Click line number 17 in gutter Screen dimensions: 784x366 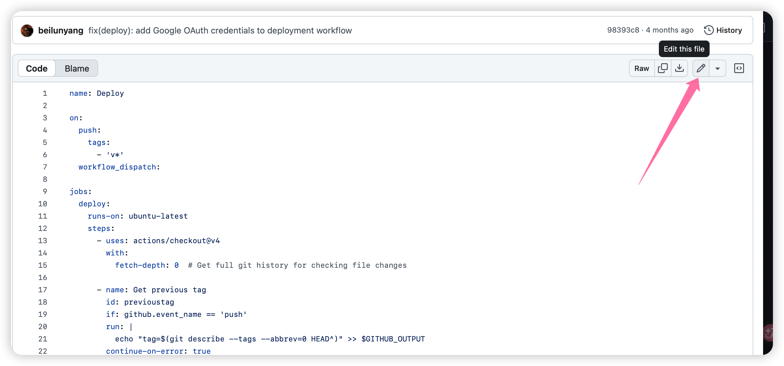coord(43,290)
